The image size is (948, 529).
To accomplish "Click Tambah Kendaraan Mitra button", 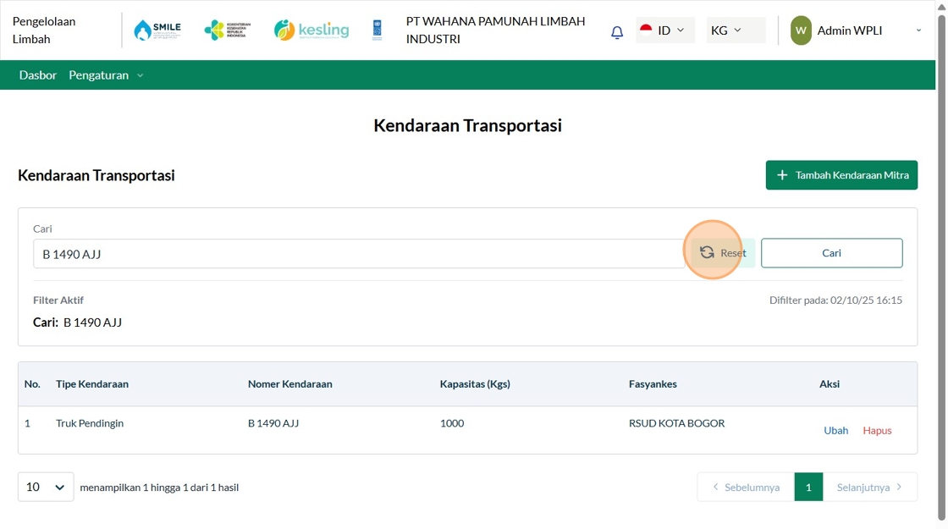I will (841, 174).
